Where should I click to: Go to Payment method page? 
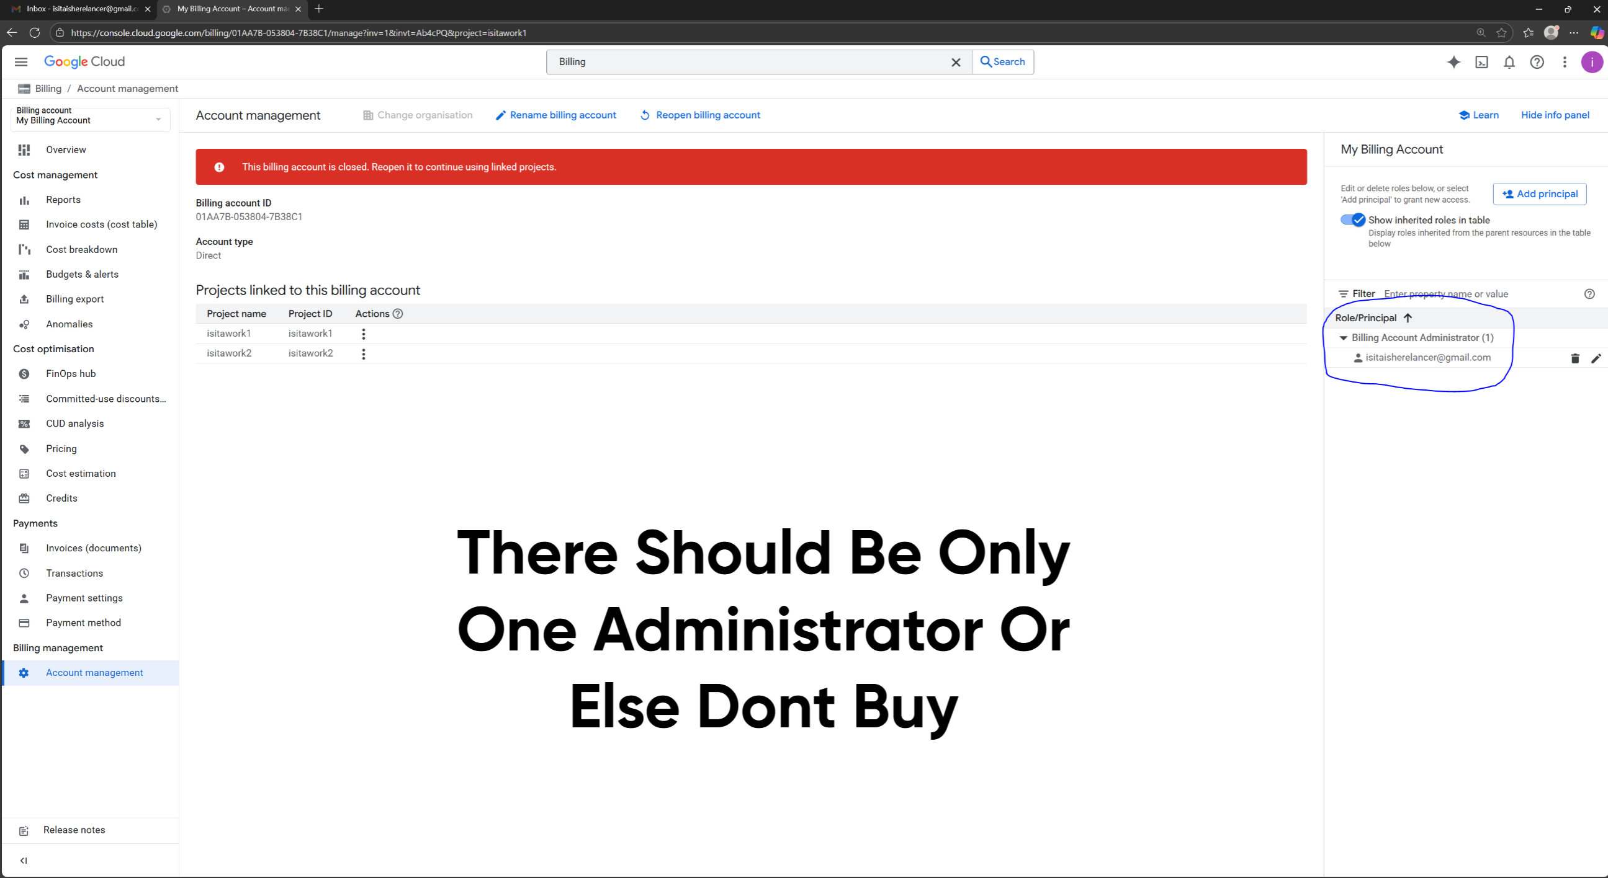(x=83, y=623)
